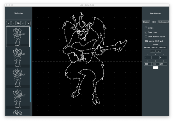Click the R color value field
Viewport: 174px width, 122px height.
(x=148, y=64)
